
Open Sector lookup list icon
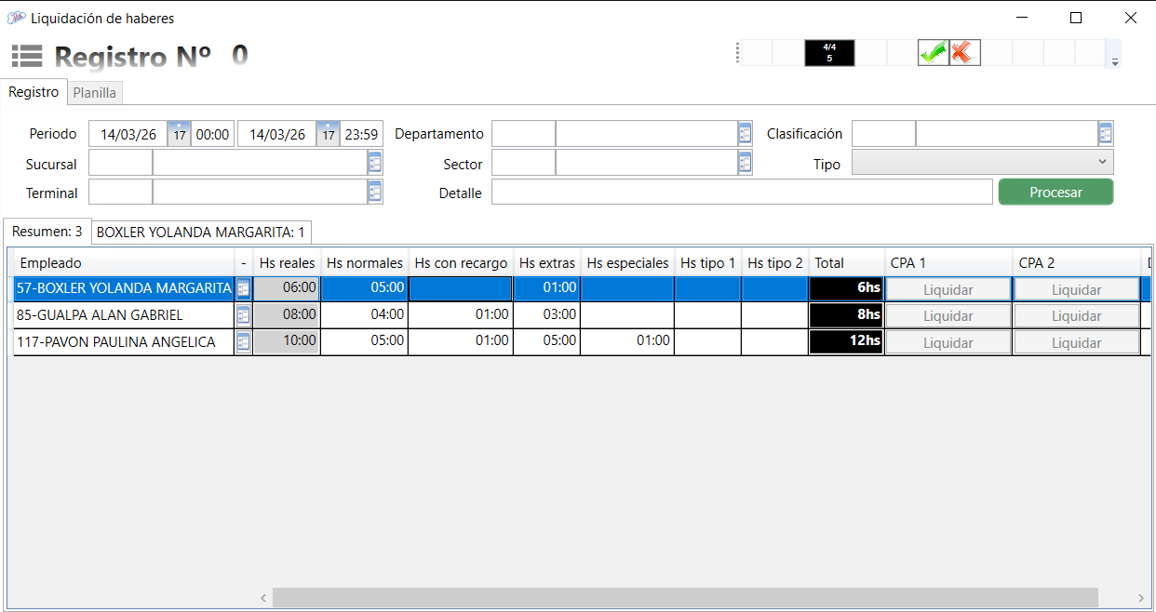(x=745, y=164)
